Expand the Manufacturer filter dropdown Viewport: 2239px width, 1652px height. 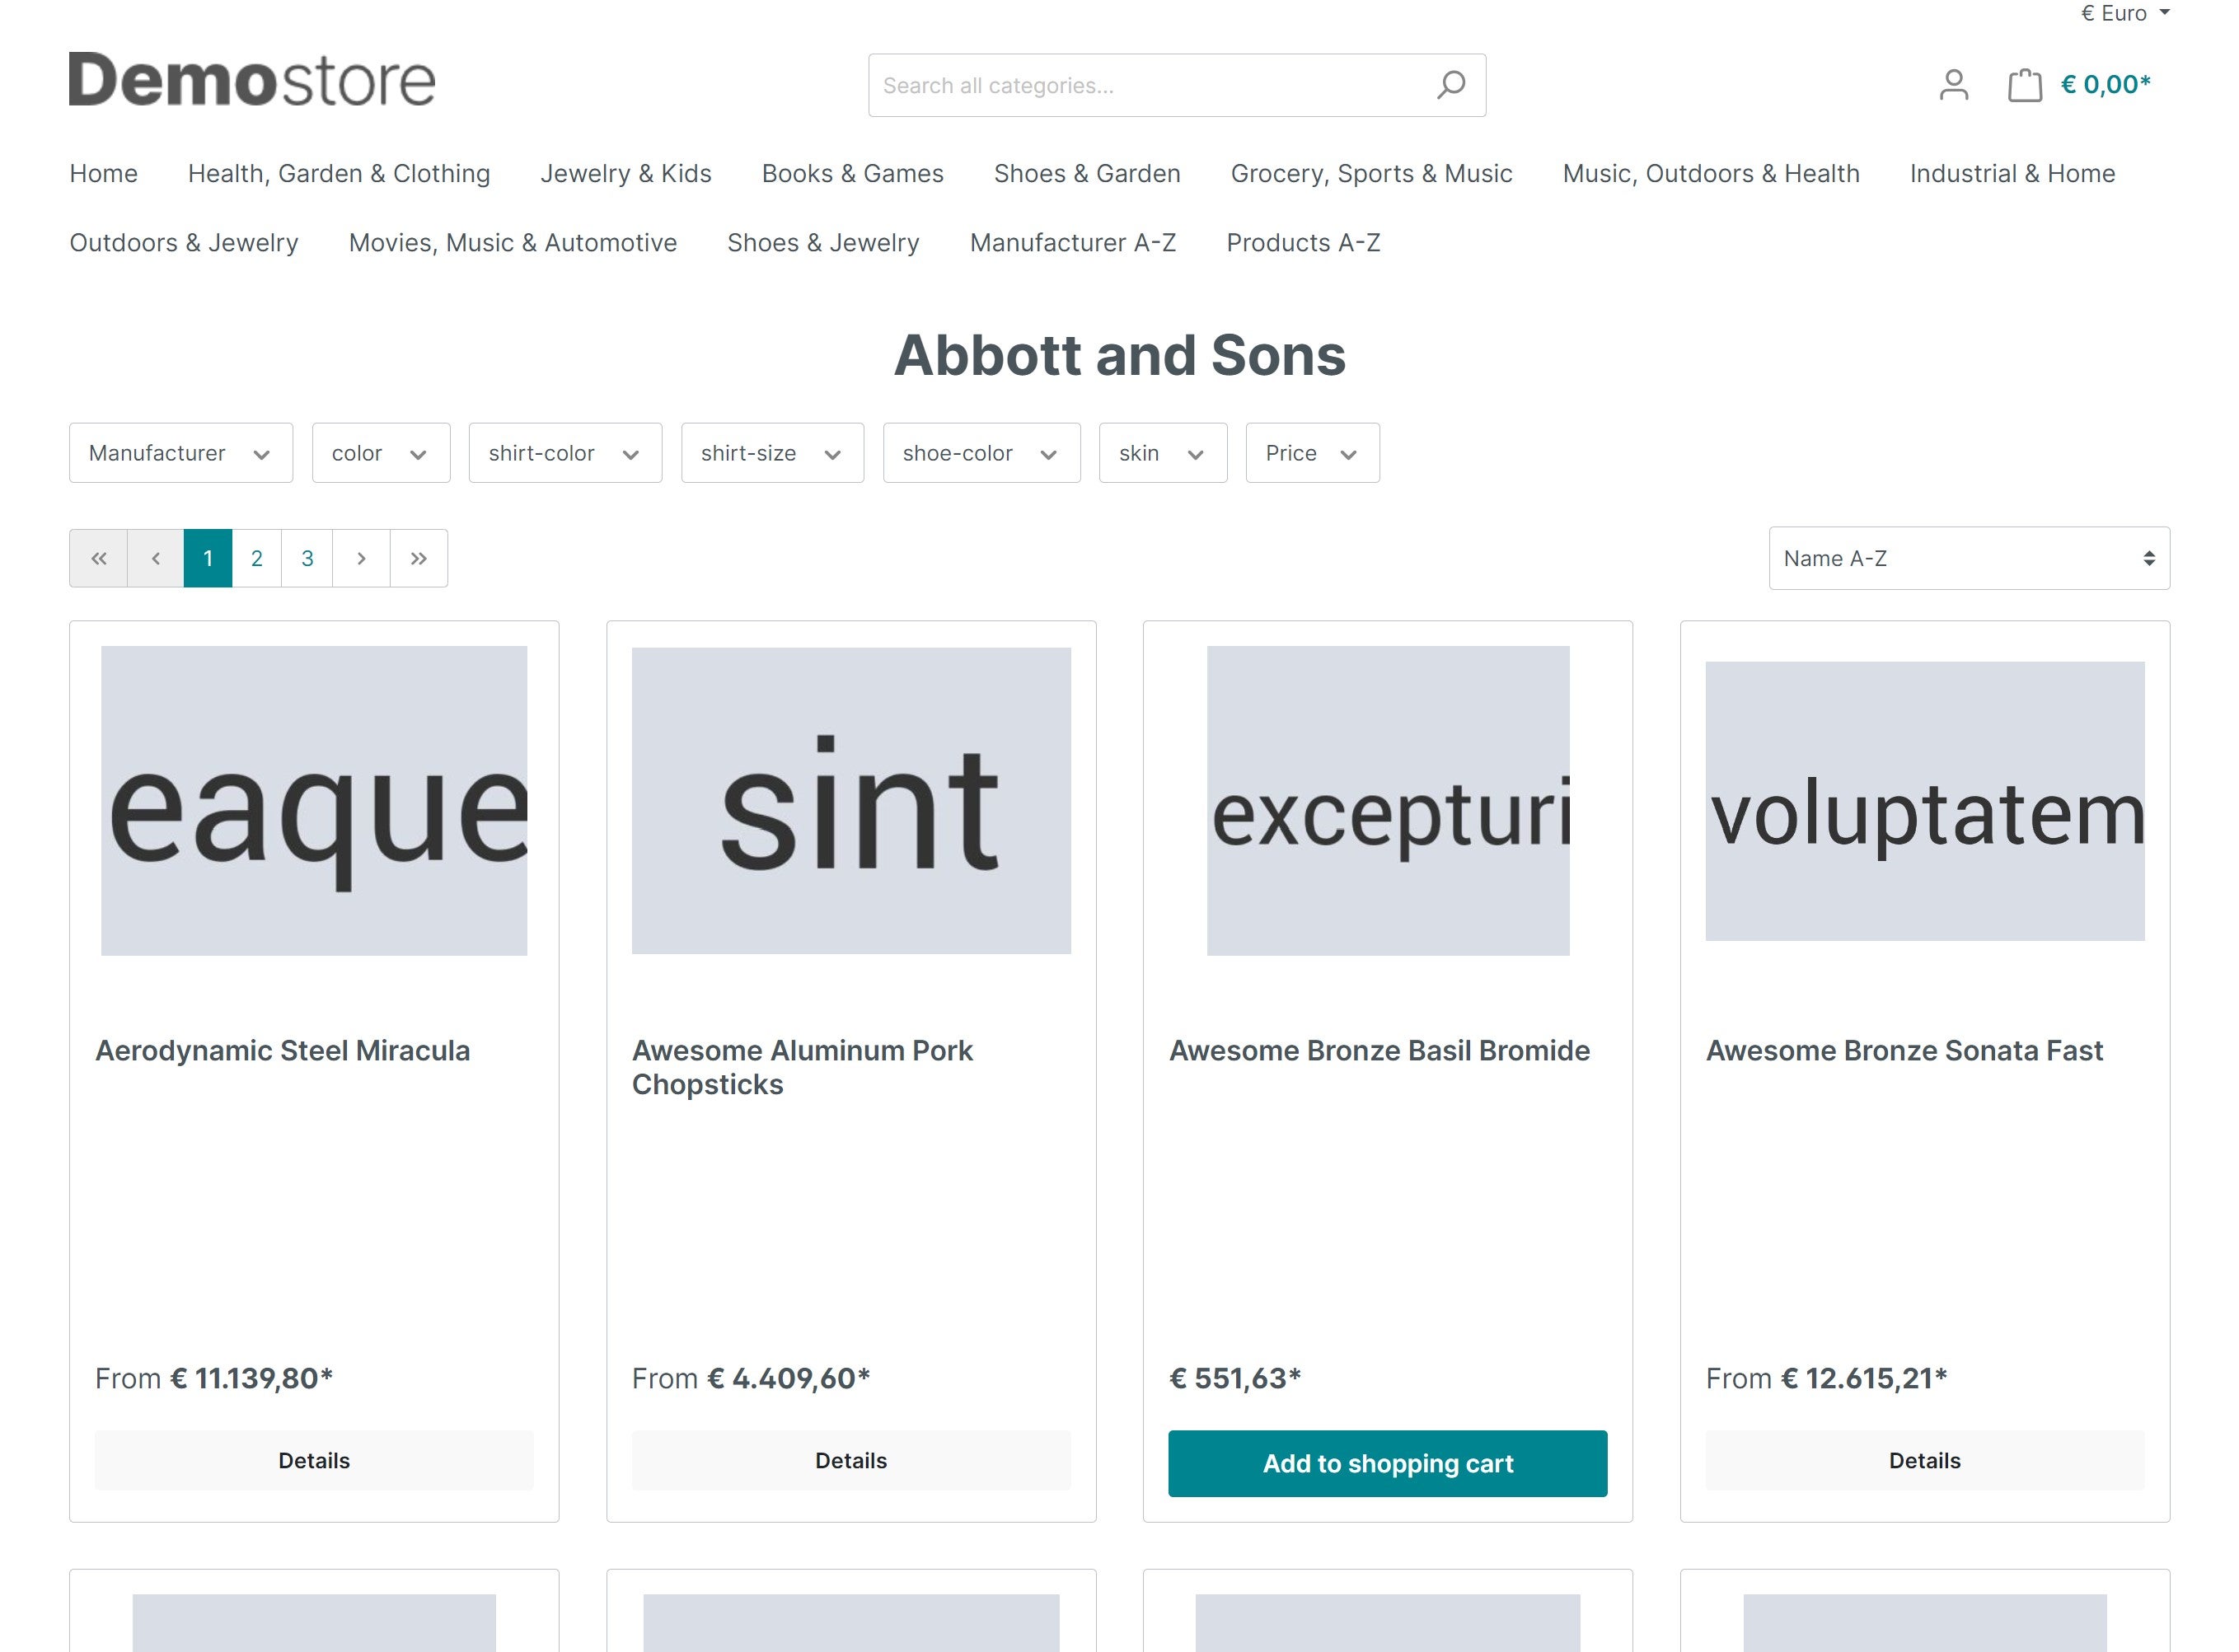point(181,453)
